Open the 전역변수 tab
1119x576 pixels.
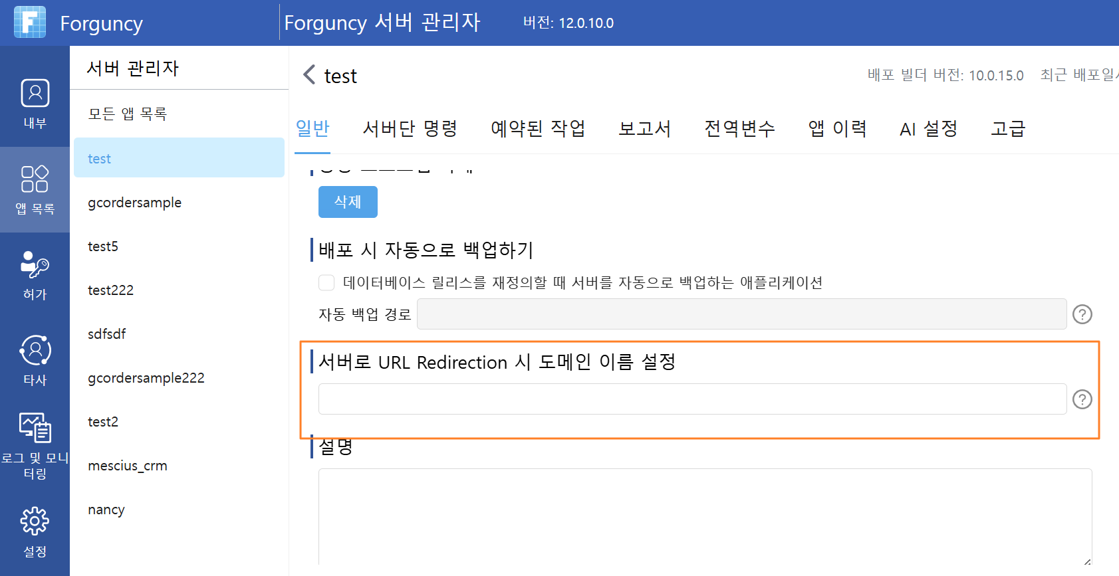click(739, 128)
